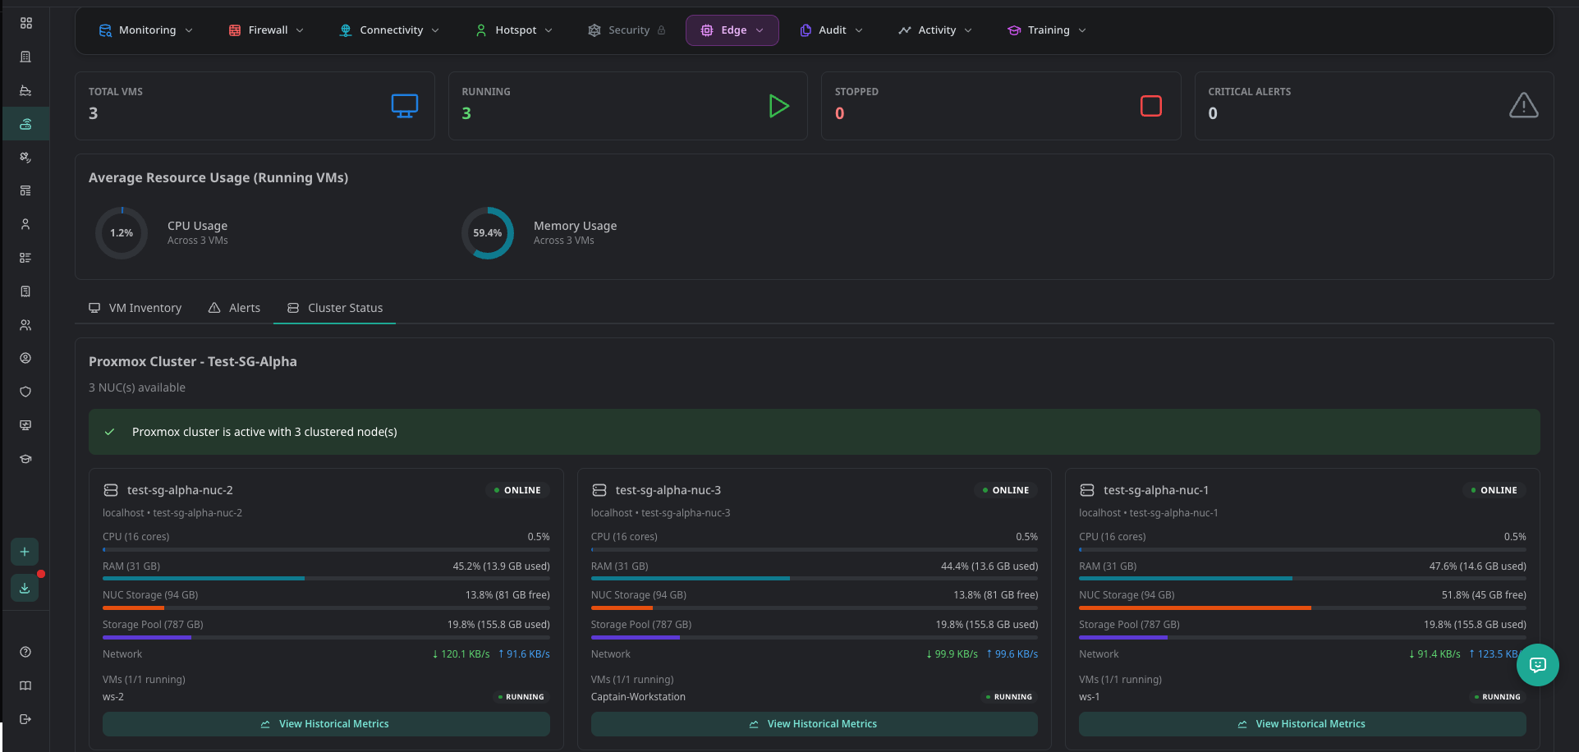Viewport: 1579px width, 752px height.
Task: Expand the Firewall dropdown menu
Action: (x=266, y=30)
